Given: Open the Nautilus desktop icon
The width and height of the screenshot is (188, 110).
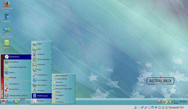Looking at the screenshot, I should tap(7, 44).
